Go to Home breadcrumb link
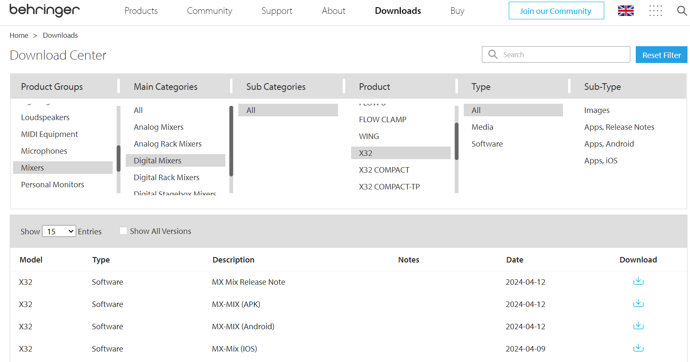690x362 pixels. [19, 35]
